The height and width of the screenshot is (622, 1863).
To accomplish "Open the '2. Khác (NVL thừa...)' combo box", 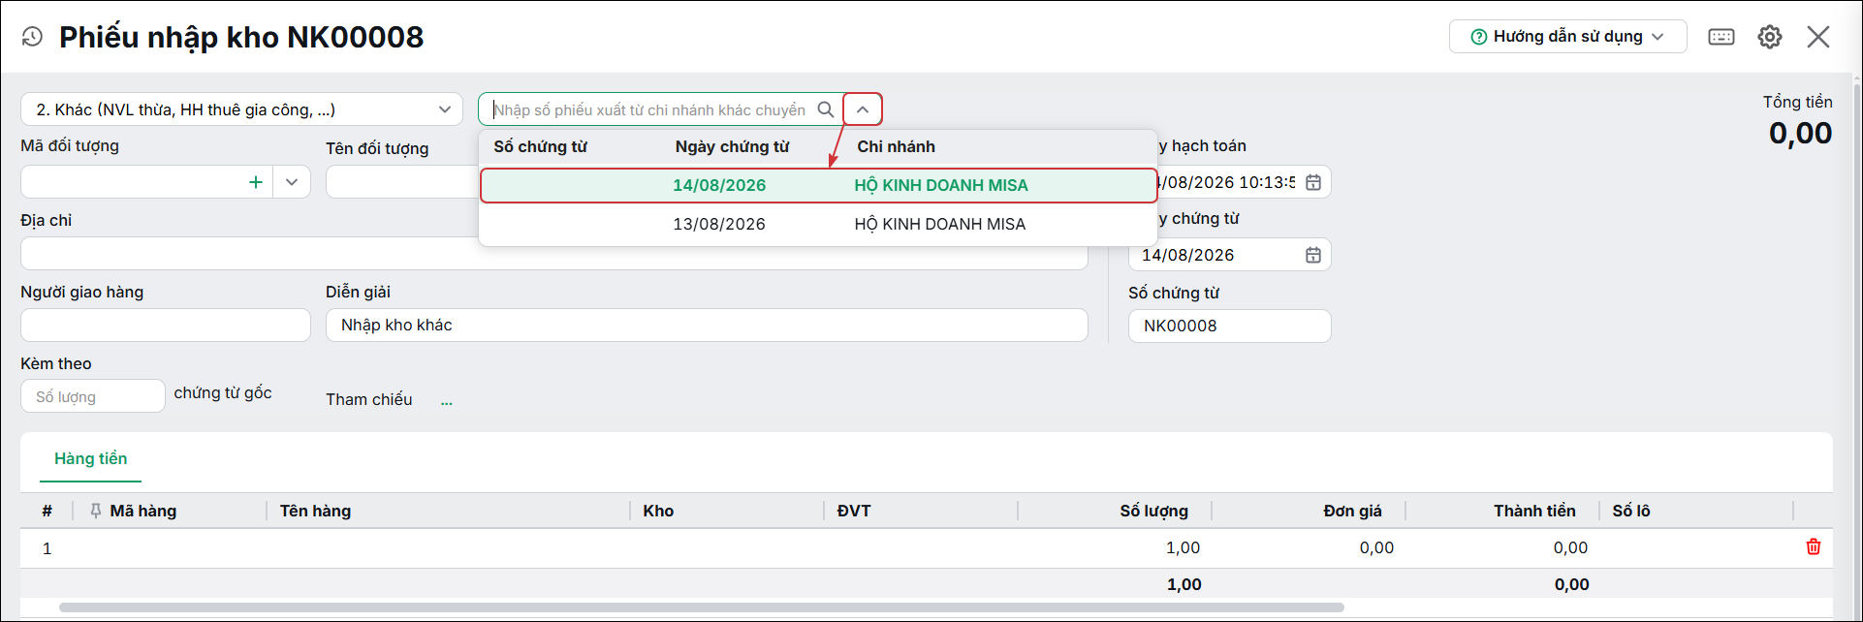I will (x=241, y=109).
